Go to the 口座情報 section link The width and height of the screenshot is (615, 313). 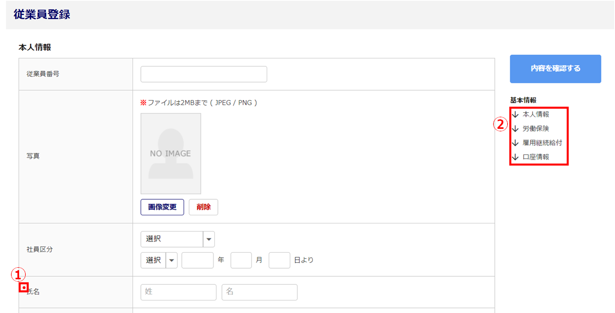tap(535, 157)
